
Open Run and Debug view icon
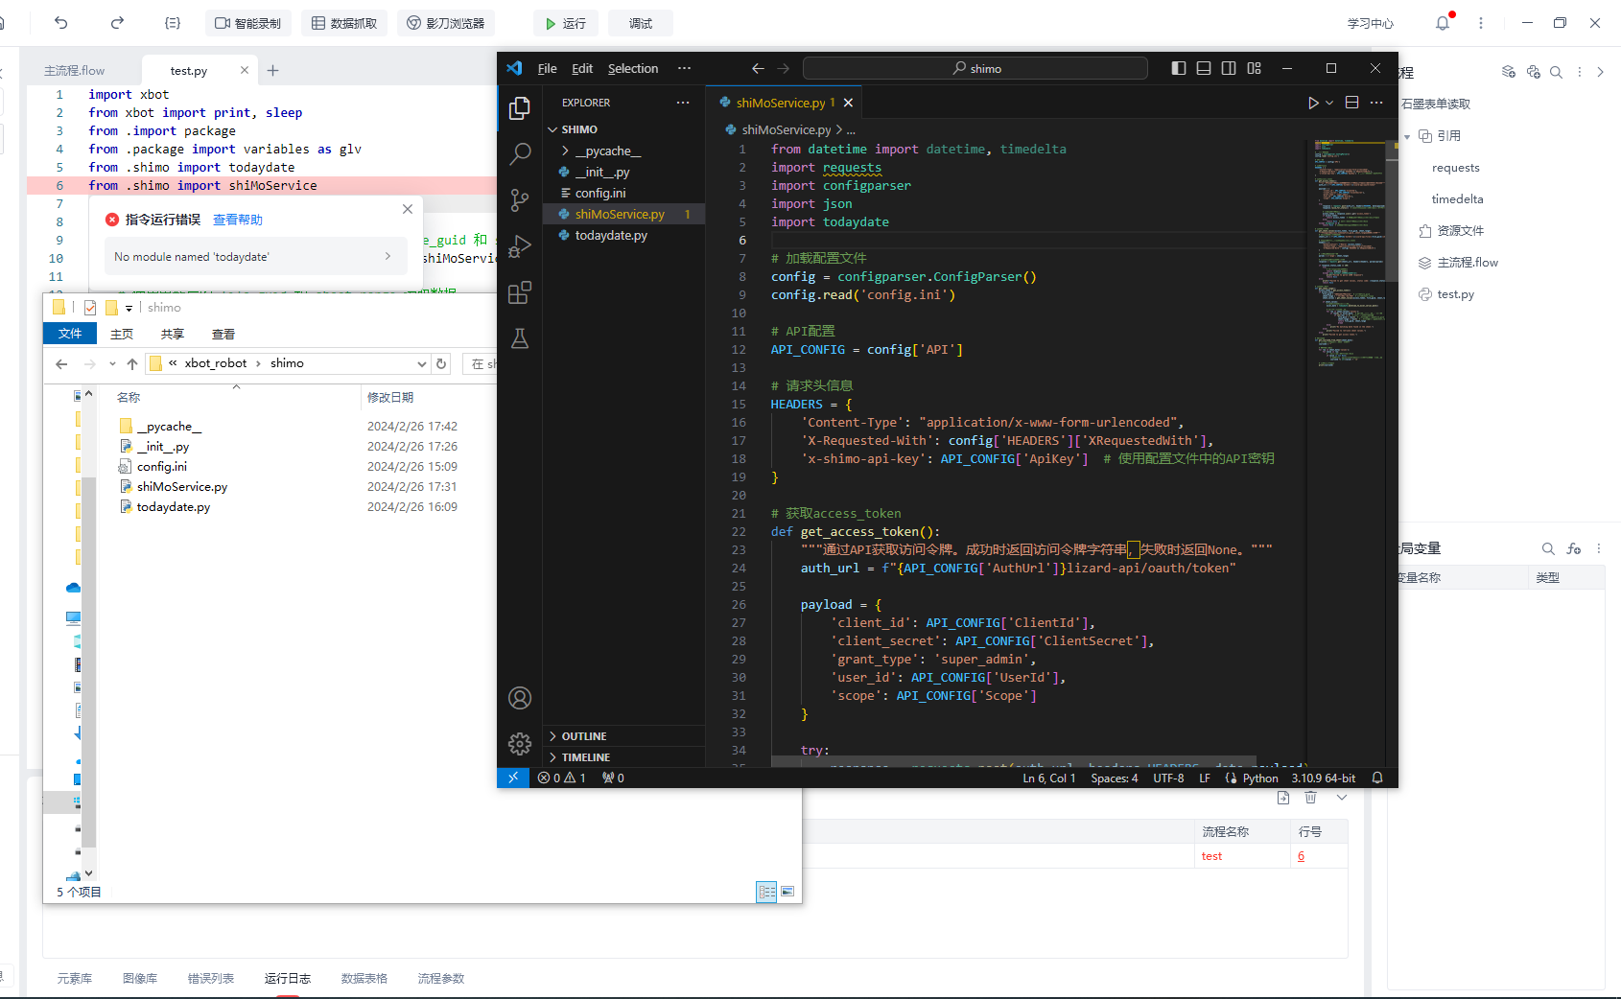[x=520, y=246]
